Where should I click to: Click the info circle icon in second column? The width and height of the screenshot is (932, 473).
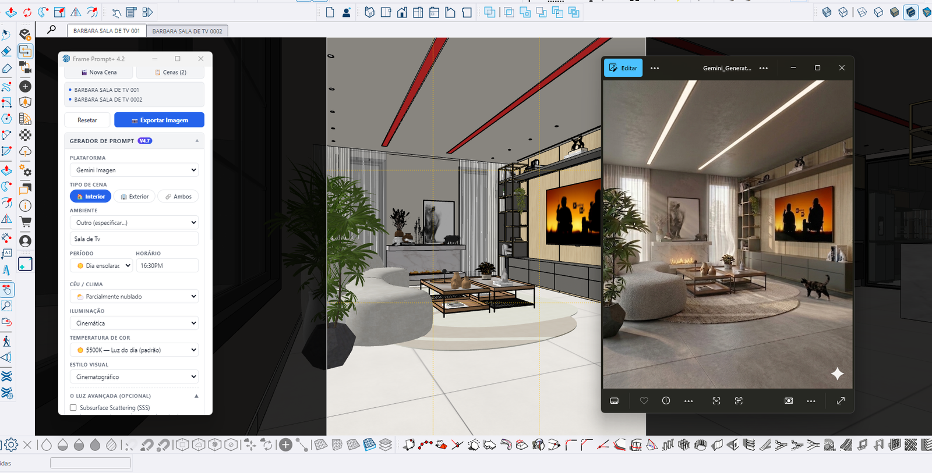[25, 205]
